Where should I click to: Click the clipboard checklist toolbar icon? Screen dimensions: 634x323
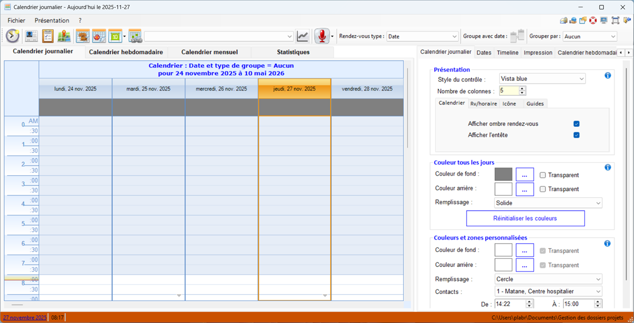click(x=48, y=36)
